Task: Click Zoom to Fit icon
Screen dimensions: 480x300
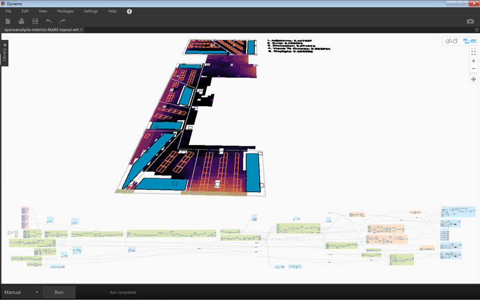Action: (473, 53)
